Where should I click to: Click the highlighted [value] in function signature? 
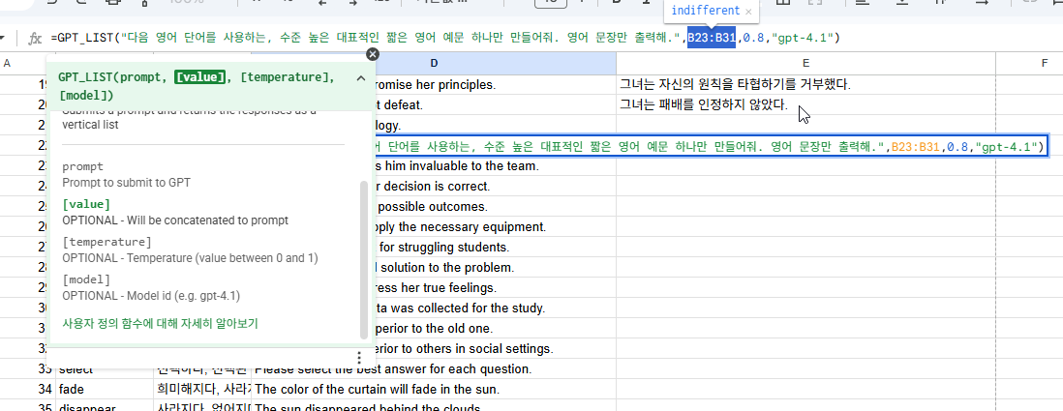tap(199, 77)
